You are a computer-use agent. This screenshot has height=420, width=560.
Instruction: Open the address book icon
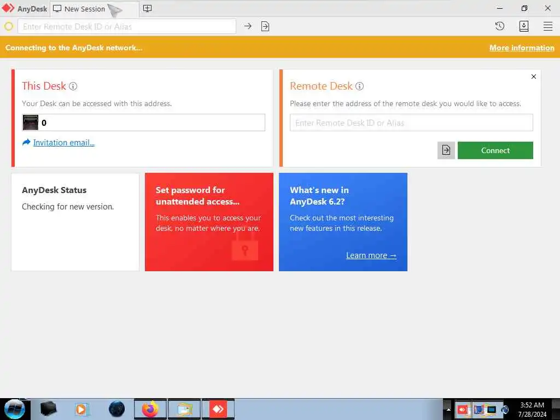pyautogui.click(x=523, y=26)
